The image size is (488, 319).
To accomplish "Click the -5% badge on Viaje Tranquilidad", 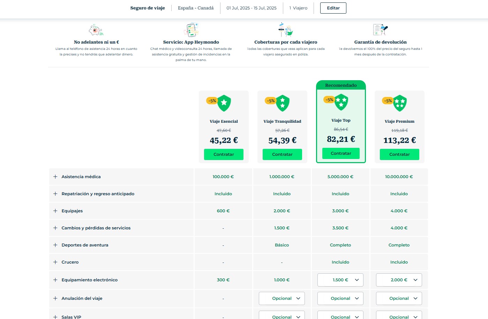I will point(271,101).
